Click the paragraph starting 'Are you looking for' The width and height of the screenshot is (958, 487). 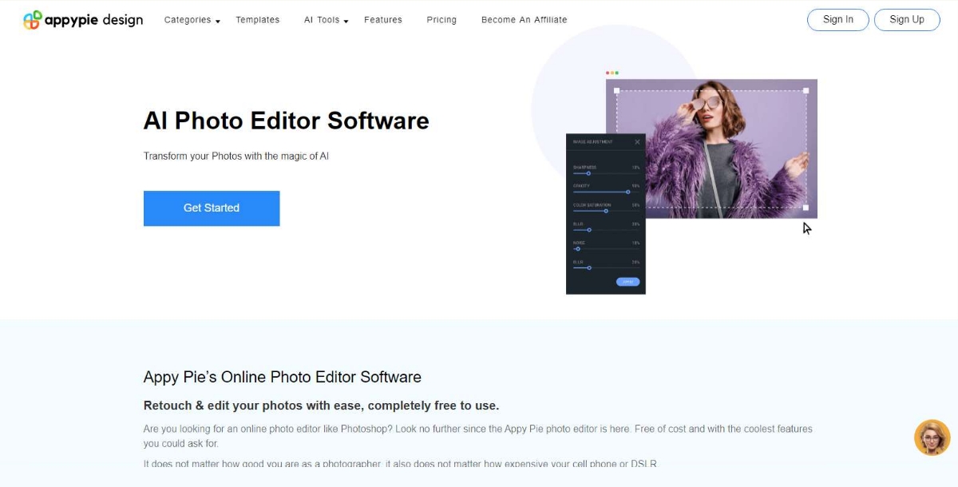(478, 436)
